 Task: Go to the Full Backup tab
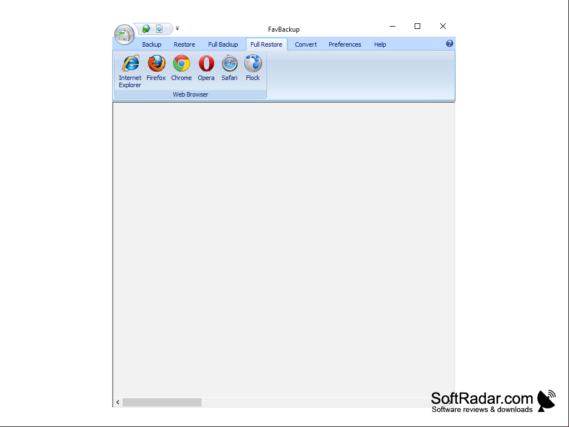point(223,44)
